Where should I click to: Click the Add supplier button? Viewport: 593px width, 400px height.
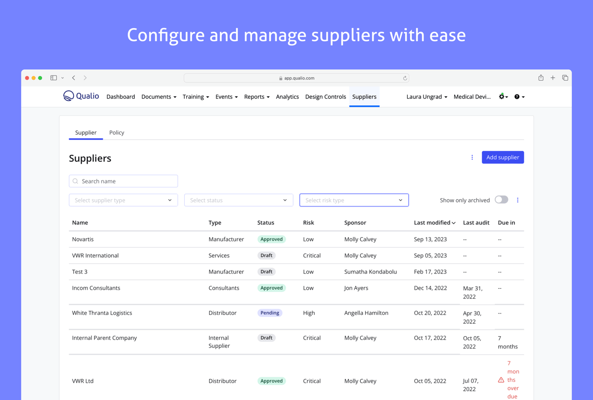[x=503, y=157]
